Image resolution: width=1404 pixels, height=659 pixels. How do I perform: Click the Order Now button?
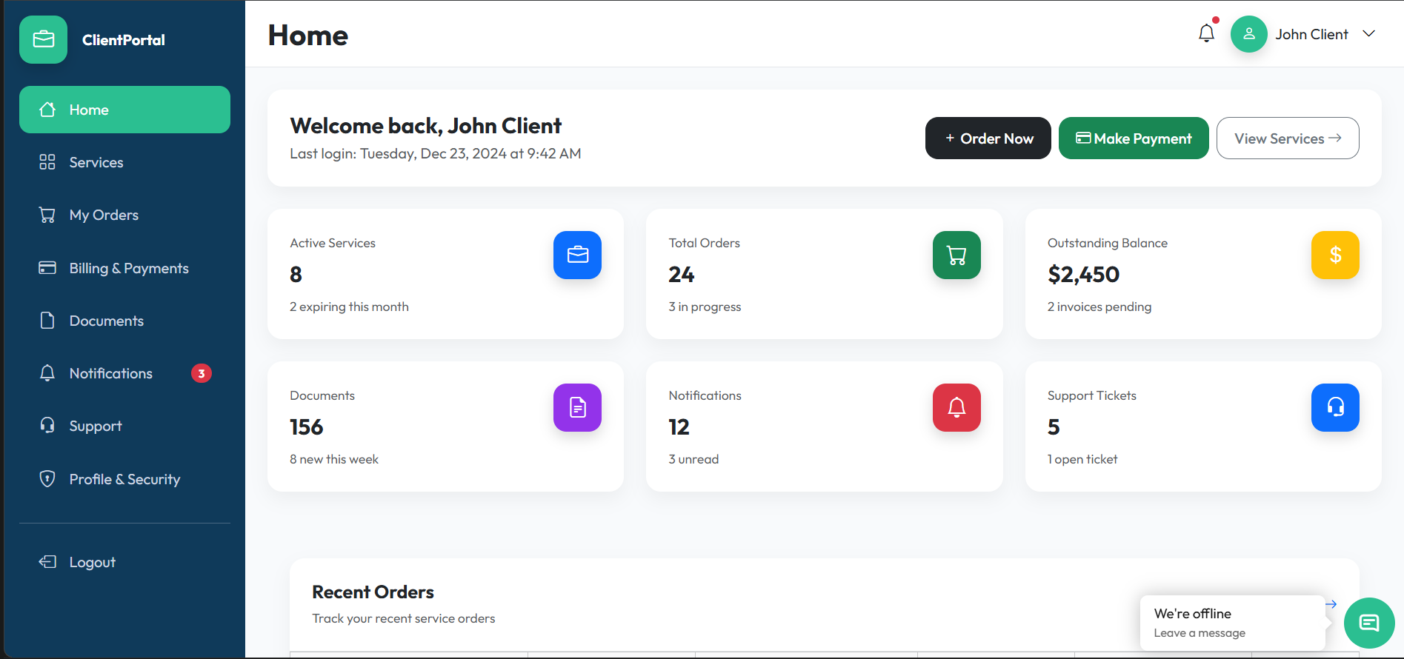point(988,138)
